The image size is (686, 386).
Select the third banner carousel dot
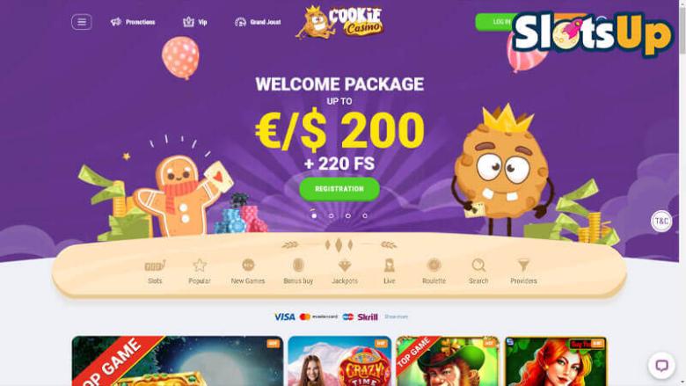click(347, 215)
